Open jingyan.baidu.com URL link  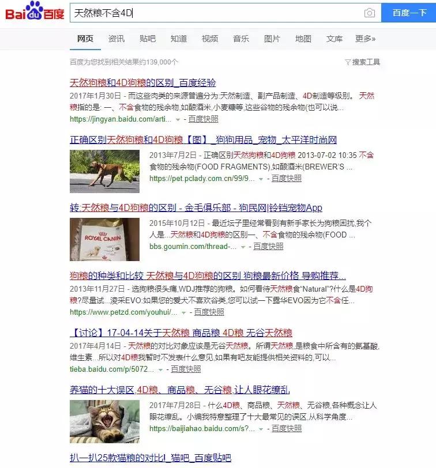tap(121, 119)
